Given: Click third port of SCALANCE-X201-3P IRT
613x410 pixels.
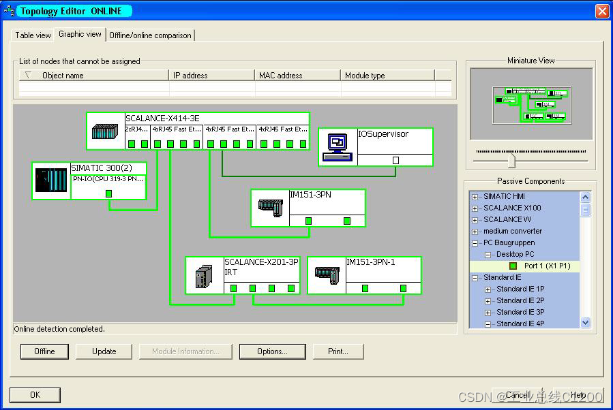Looking at the screenshot, I should click(x=271, y=289).
